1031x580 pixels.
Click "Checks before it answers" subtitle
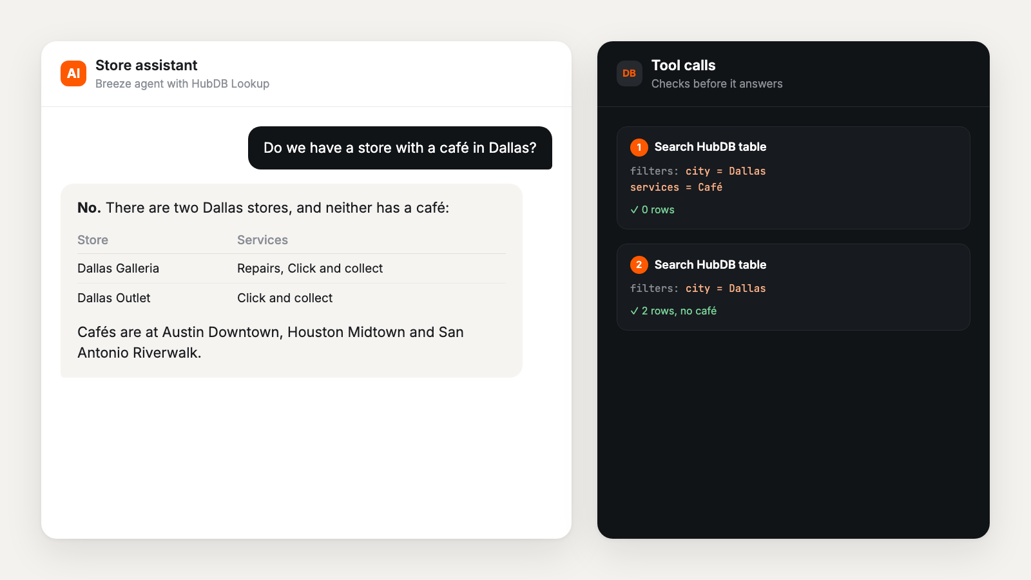coord(717,84)
